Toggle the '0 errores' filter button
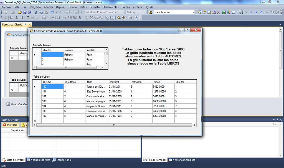284x168 pixels. coord(10,125)
